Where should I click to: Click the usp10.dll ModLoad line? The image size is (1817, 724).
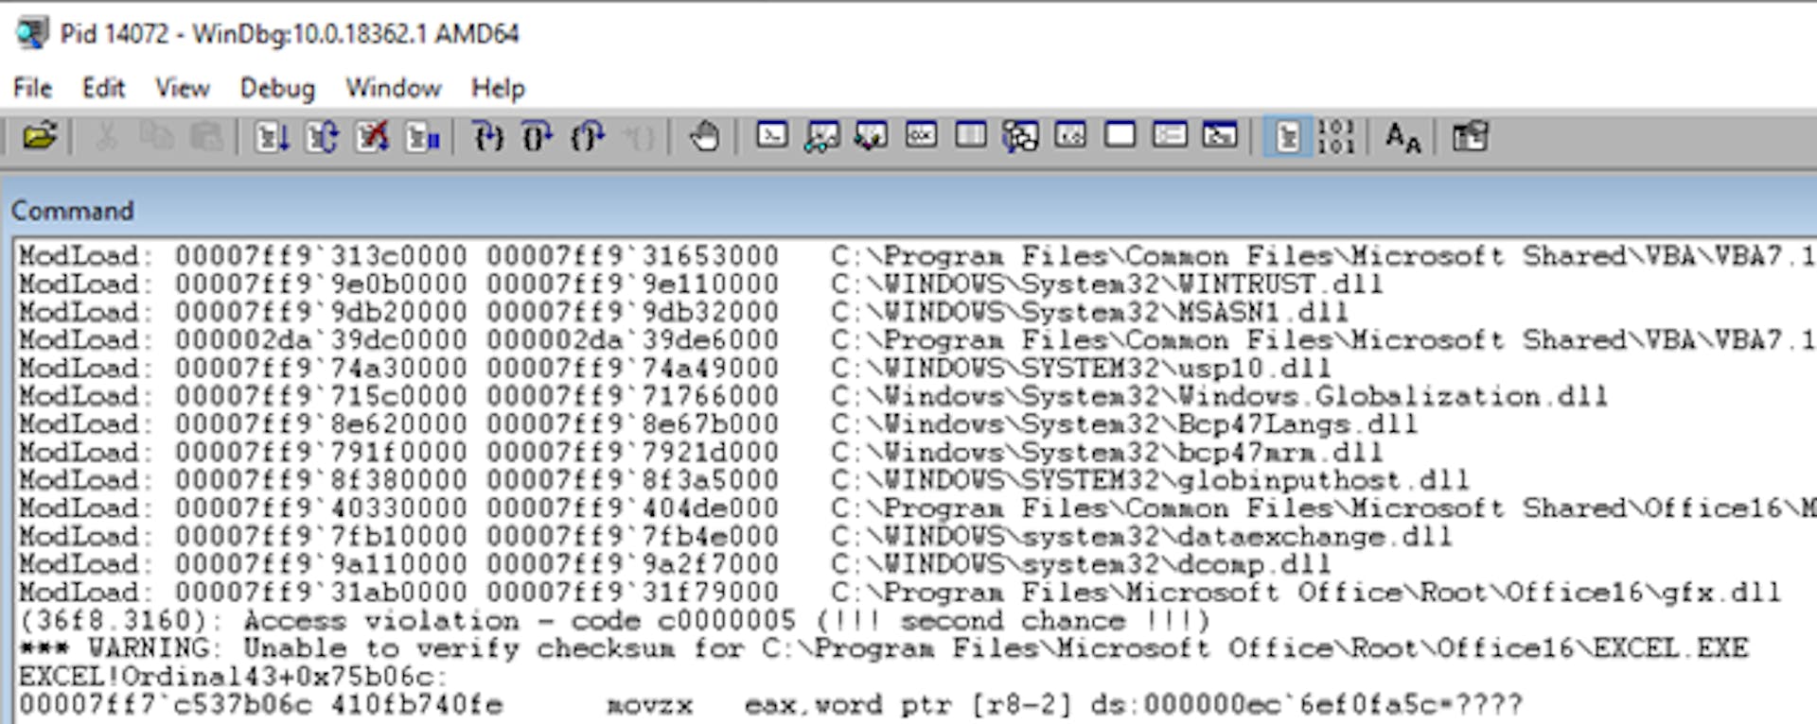point(675,368)
